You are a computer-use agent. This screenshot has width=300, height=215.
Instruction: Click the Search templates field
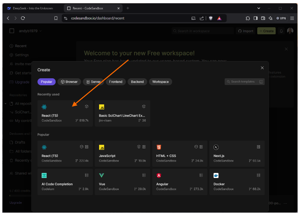point(244,82)
